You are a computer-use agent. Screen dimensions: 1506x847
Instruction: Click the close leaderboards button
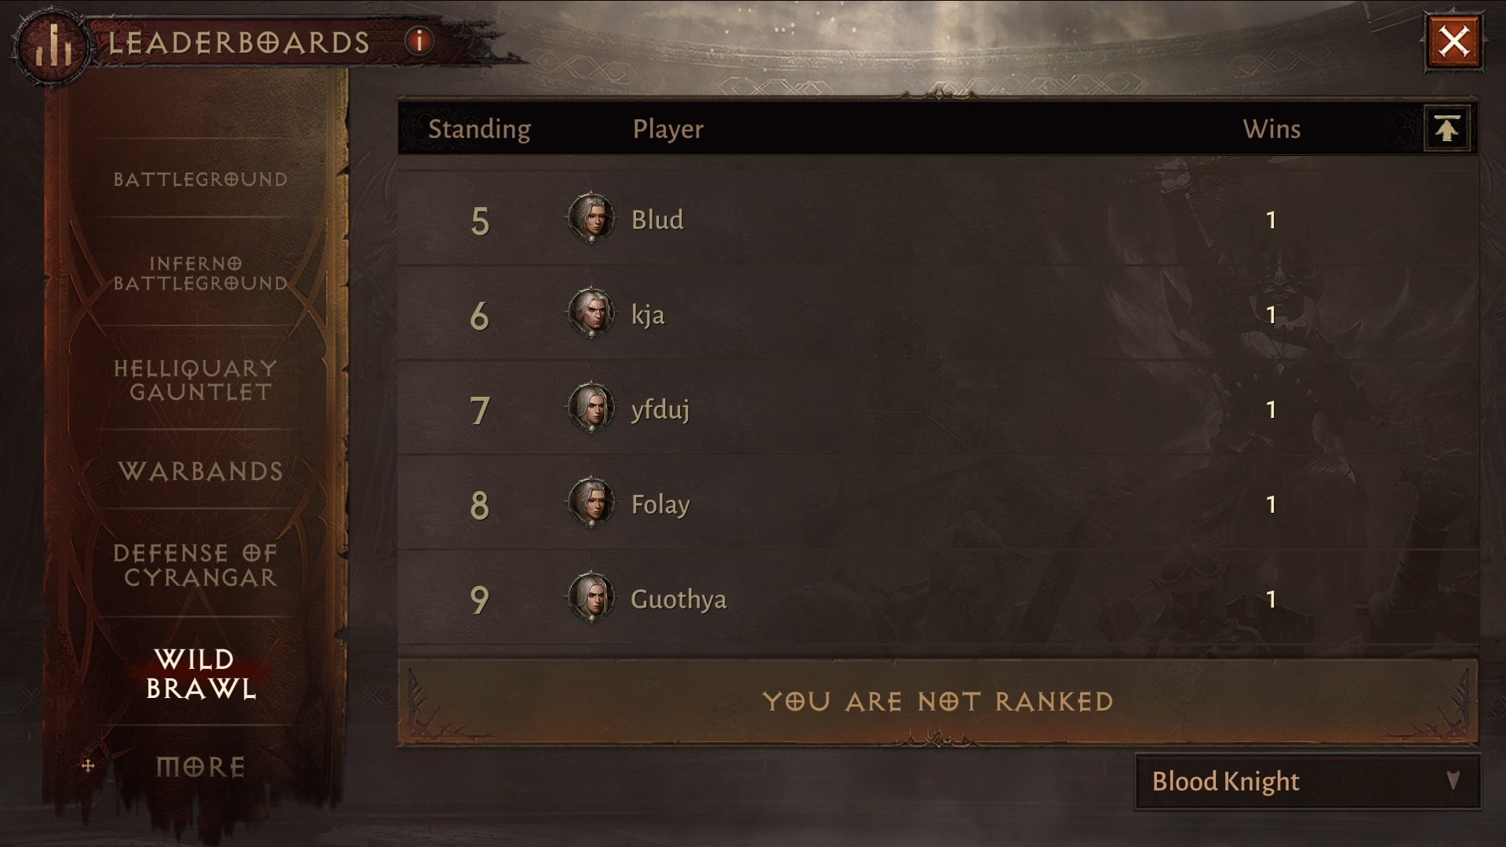point(1455,40)
